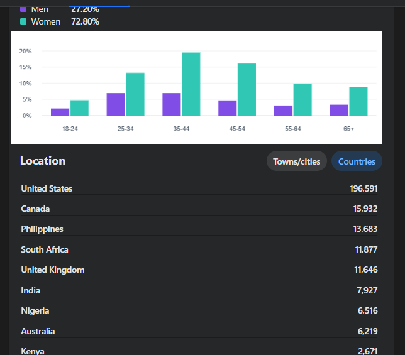Click the women bar for 18-24
The width and height of the screenshot is (405, 355).
coord(79,108)
